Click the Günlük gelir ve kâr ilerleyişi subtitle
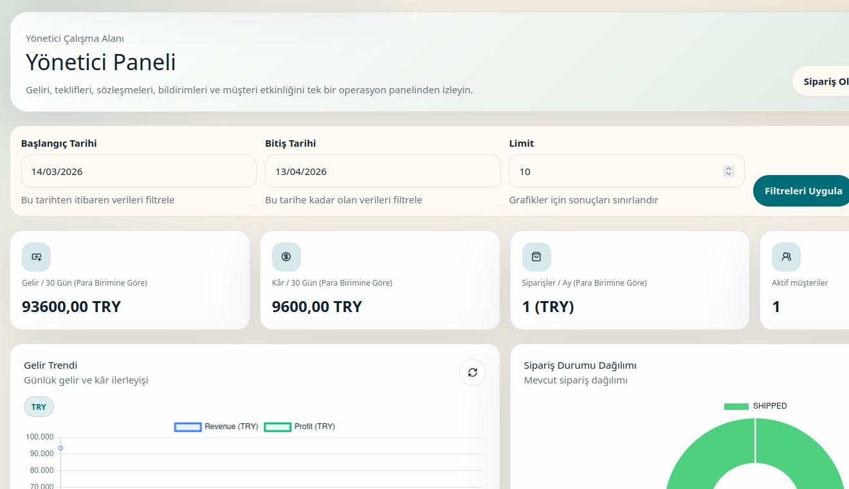Screen dimensions: 849x489 point(86,380)
